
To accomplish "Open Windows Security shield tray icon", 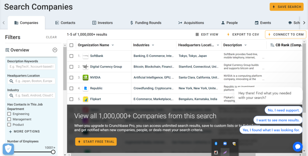I will click(234, 143).
